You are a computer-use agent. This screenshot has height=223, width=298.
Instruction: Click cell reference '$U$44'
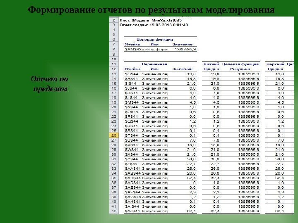(x=131, y=140)
